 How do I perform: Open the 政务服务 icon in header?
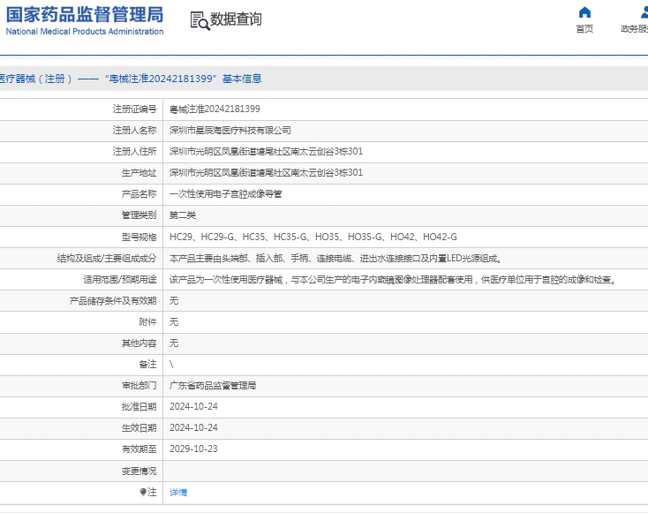[644, 12]
